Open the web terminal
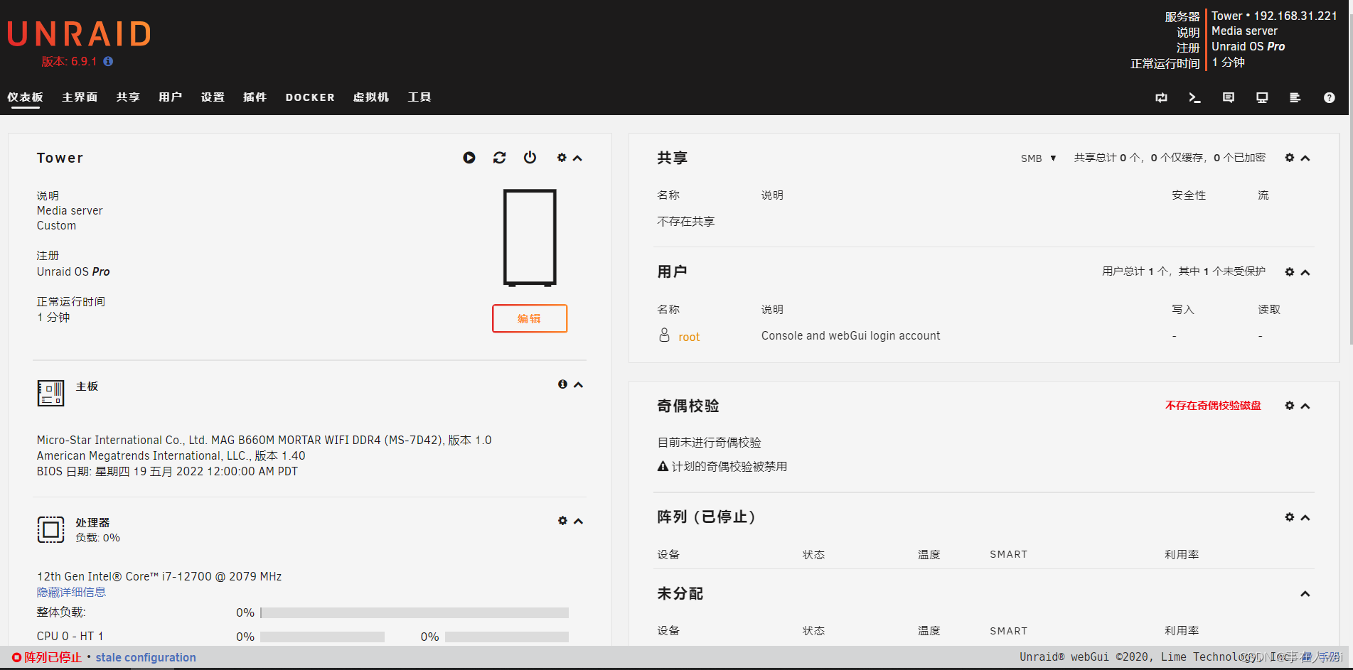Viewport: 1353px width, 670px height. [1194, 97]
